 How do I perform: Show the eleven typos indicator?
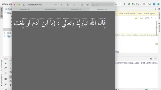(x=147, y=18)
